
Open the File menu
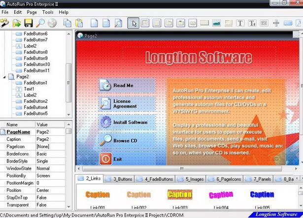[5, 12]
